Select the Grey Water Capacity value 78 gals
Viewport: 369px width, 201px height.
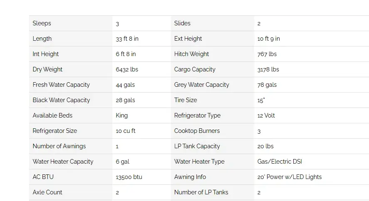point(267,85)
